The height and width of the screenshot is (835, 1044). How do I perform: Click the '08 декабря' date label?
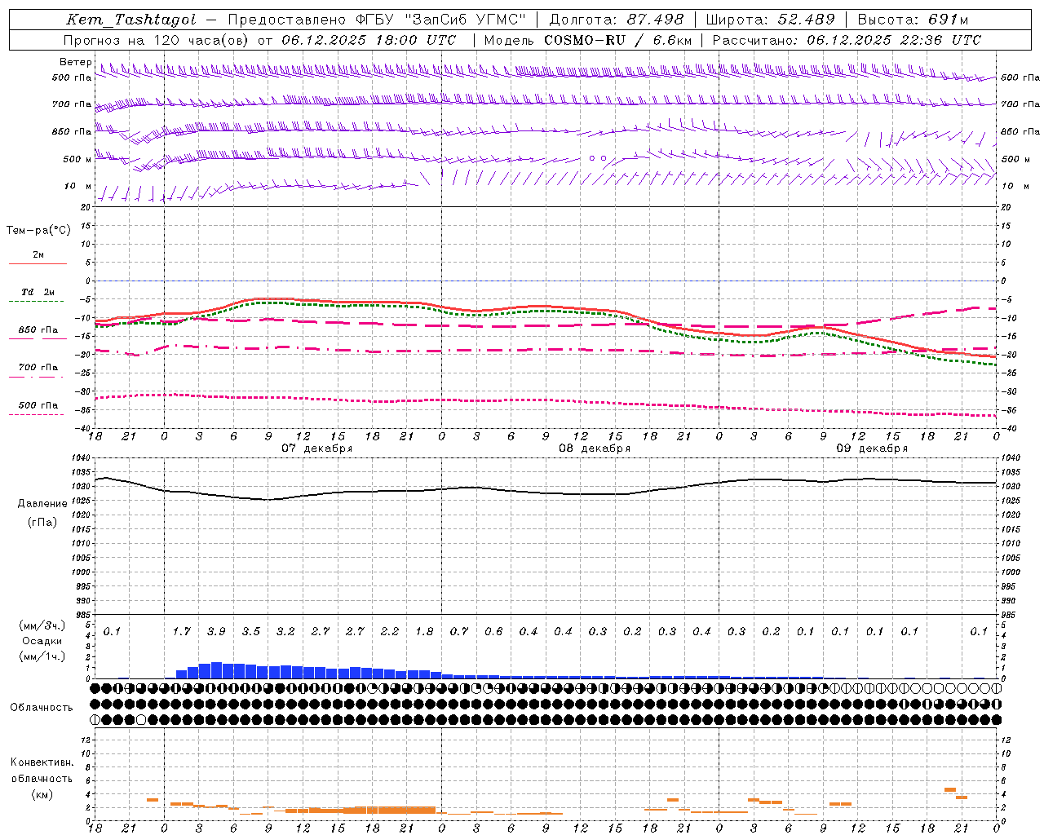[595, 448]
